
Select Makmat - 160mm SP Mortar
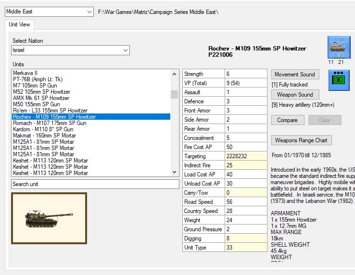91,136
